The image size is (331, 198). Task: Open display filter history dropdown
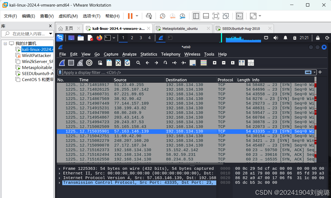[x=315, y=72]
